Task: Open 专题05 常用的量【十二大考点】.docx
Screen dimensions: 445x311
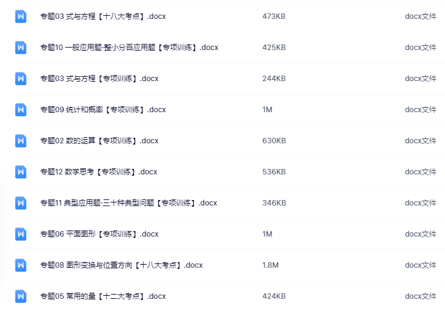Action: coord(103,296)
